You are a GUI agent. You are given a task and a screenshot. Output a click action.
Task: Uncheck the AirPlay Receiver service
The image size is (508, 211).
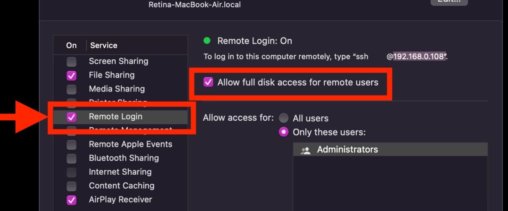(x=72, y=200)
